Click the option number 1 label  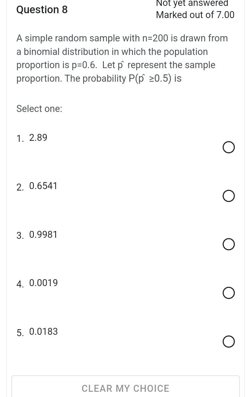click(x=20, y=139)
